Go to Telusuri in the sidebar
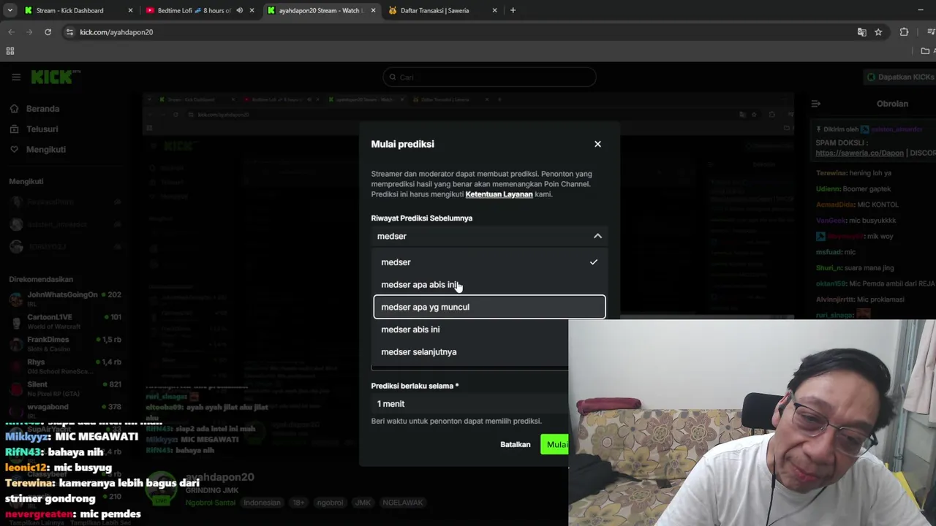The width and height of the screenshot is (936, 526). tap(42, 129)
